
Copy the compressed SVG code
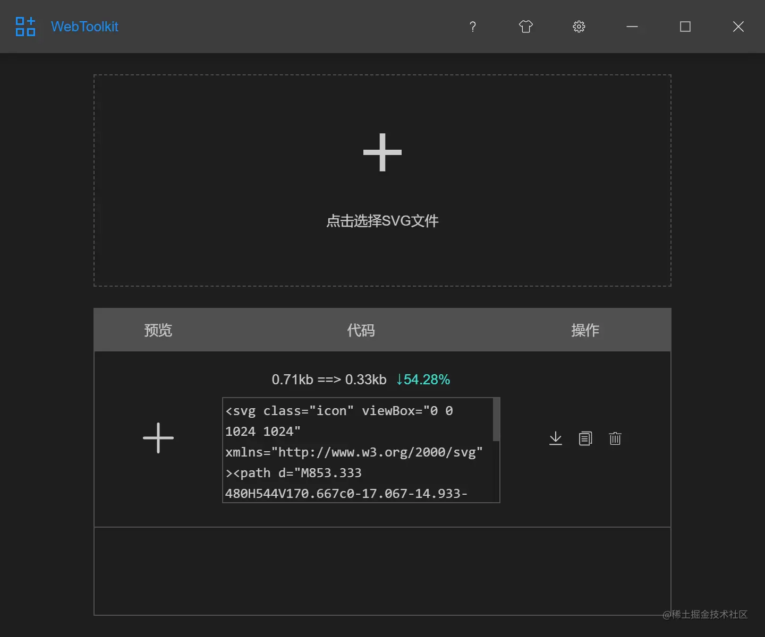click(585, 438)
